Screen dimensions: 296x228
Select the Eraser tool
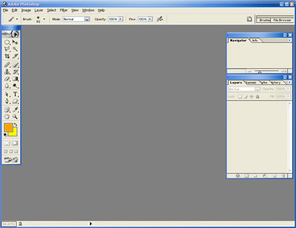pos(7,79)
